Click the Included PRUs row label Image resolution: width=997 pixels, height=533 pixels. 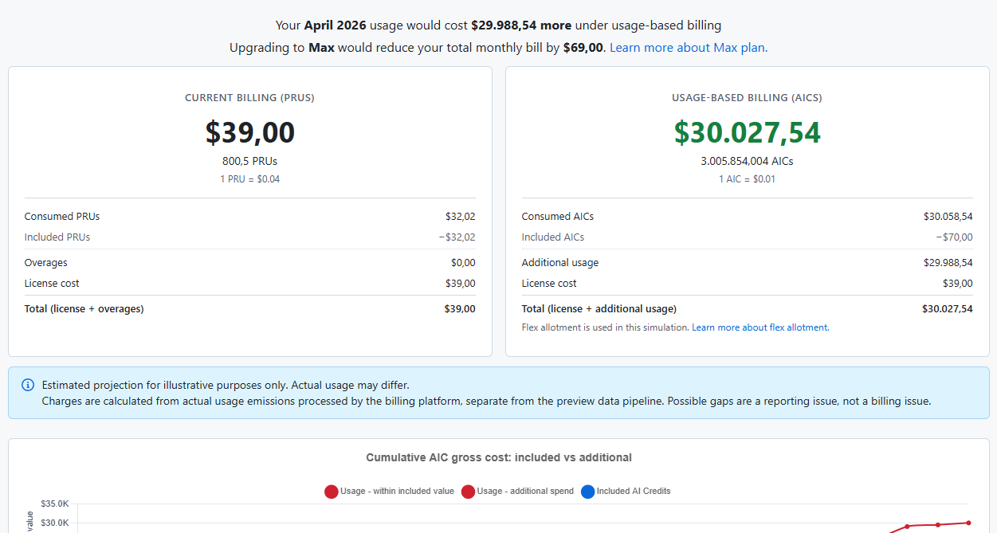(x=57, y=237)
